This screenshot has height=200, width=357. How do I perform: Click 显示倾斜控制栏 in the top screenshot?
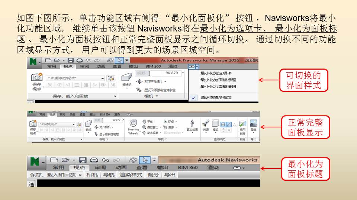(x=156, y=90)
